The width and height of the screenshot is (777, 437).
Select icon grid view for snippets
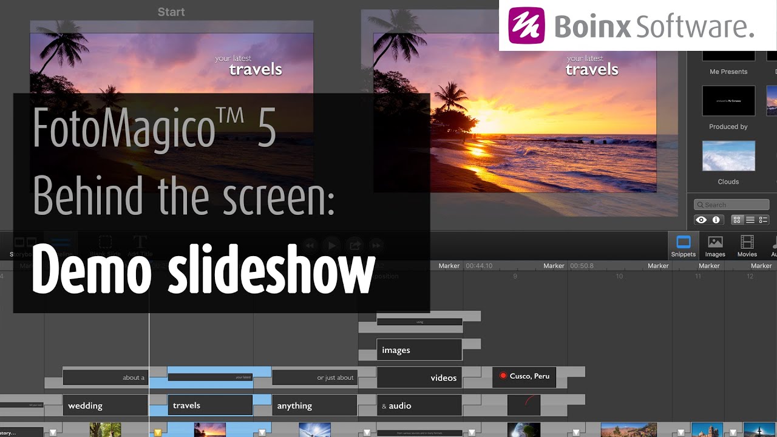pyautogui.click(x=737, y=220)
